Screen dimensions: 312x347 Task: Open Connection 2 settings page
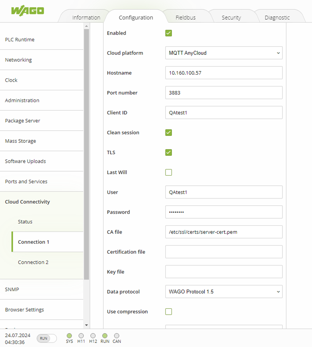[33, 262]
